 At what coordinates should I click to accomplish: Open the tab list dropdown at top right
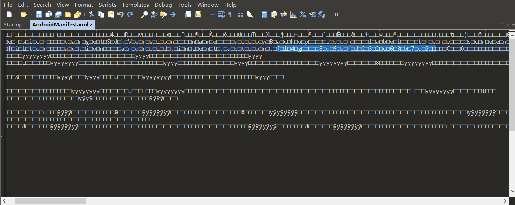point(512,25)
